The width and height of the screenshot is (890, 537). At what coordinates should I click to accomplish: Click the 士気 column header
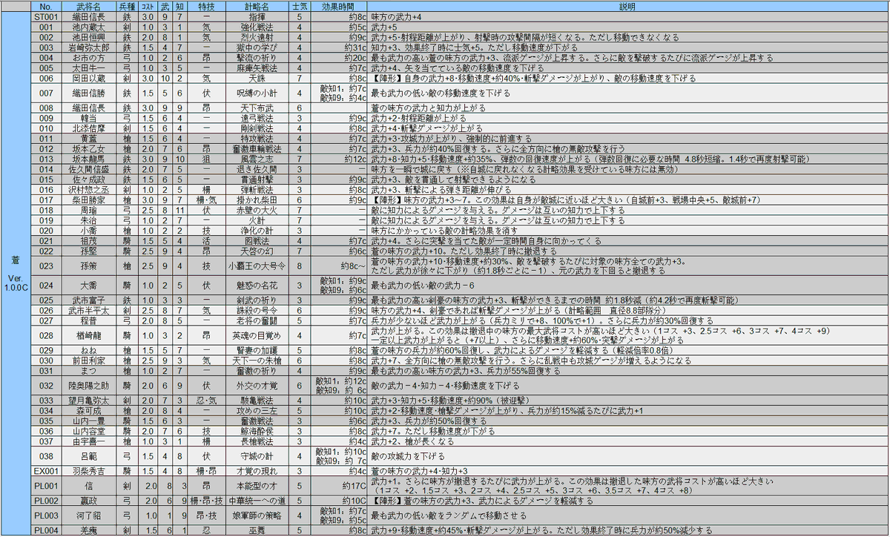point(299,5)
